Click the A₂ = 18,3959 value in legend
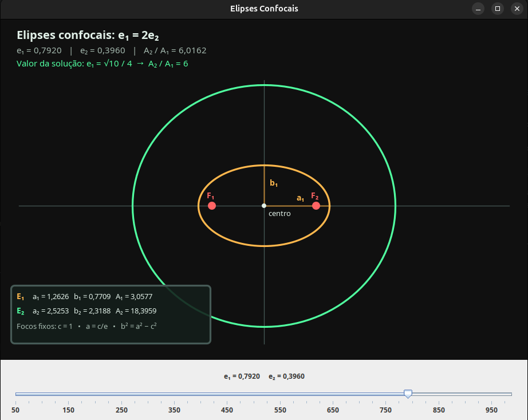 (x=136, y=311)
